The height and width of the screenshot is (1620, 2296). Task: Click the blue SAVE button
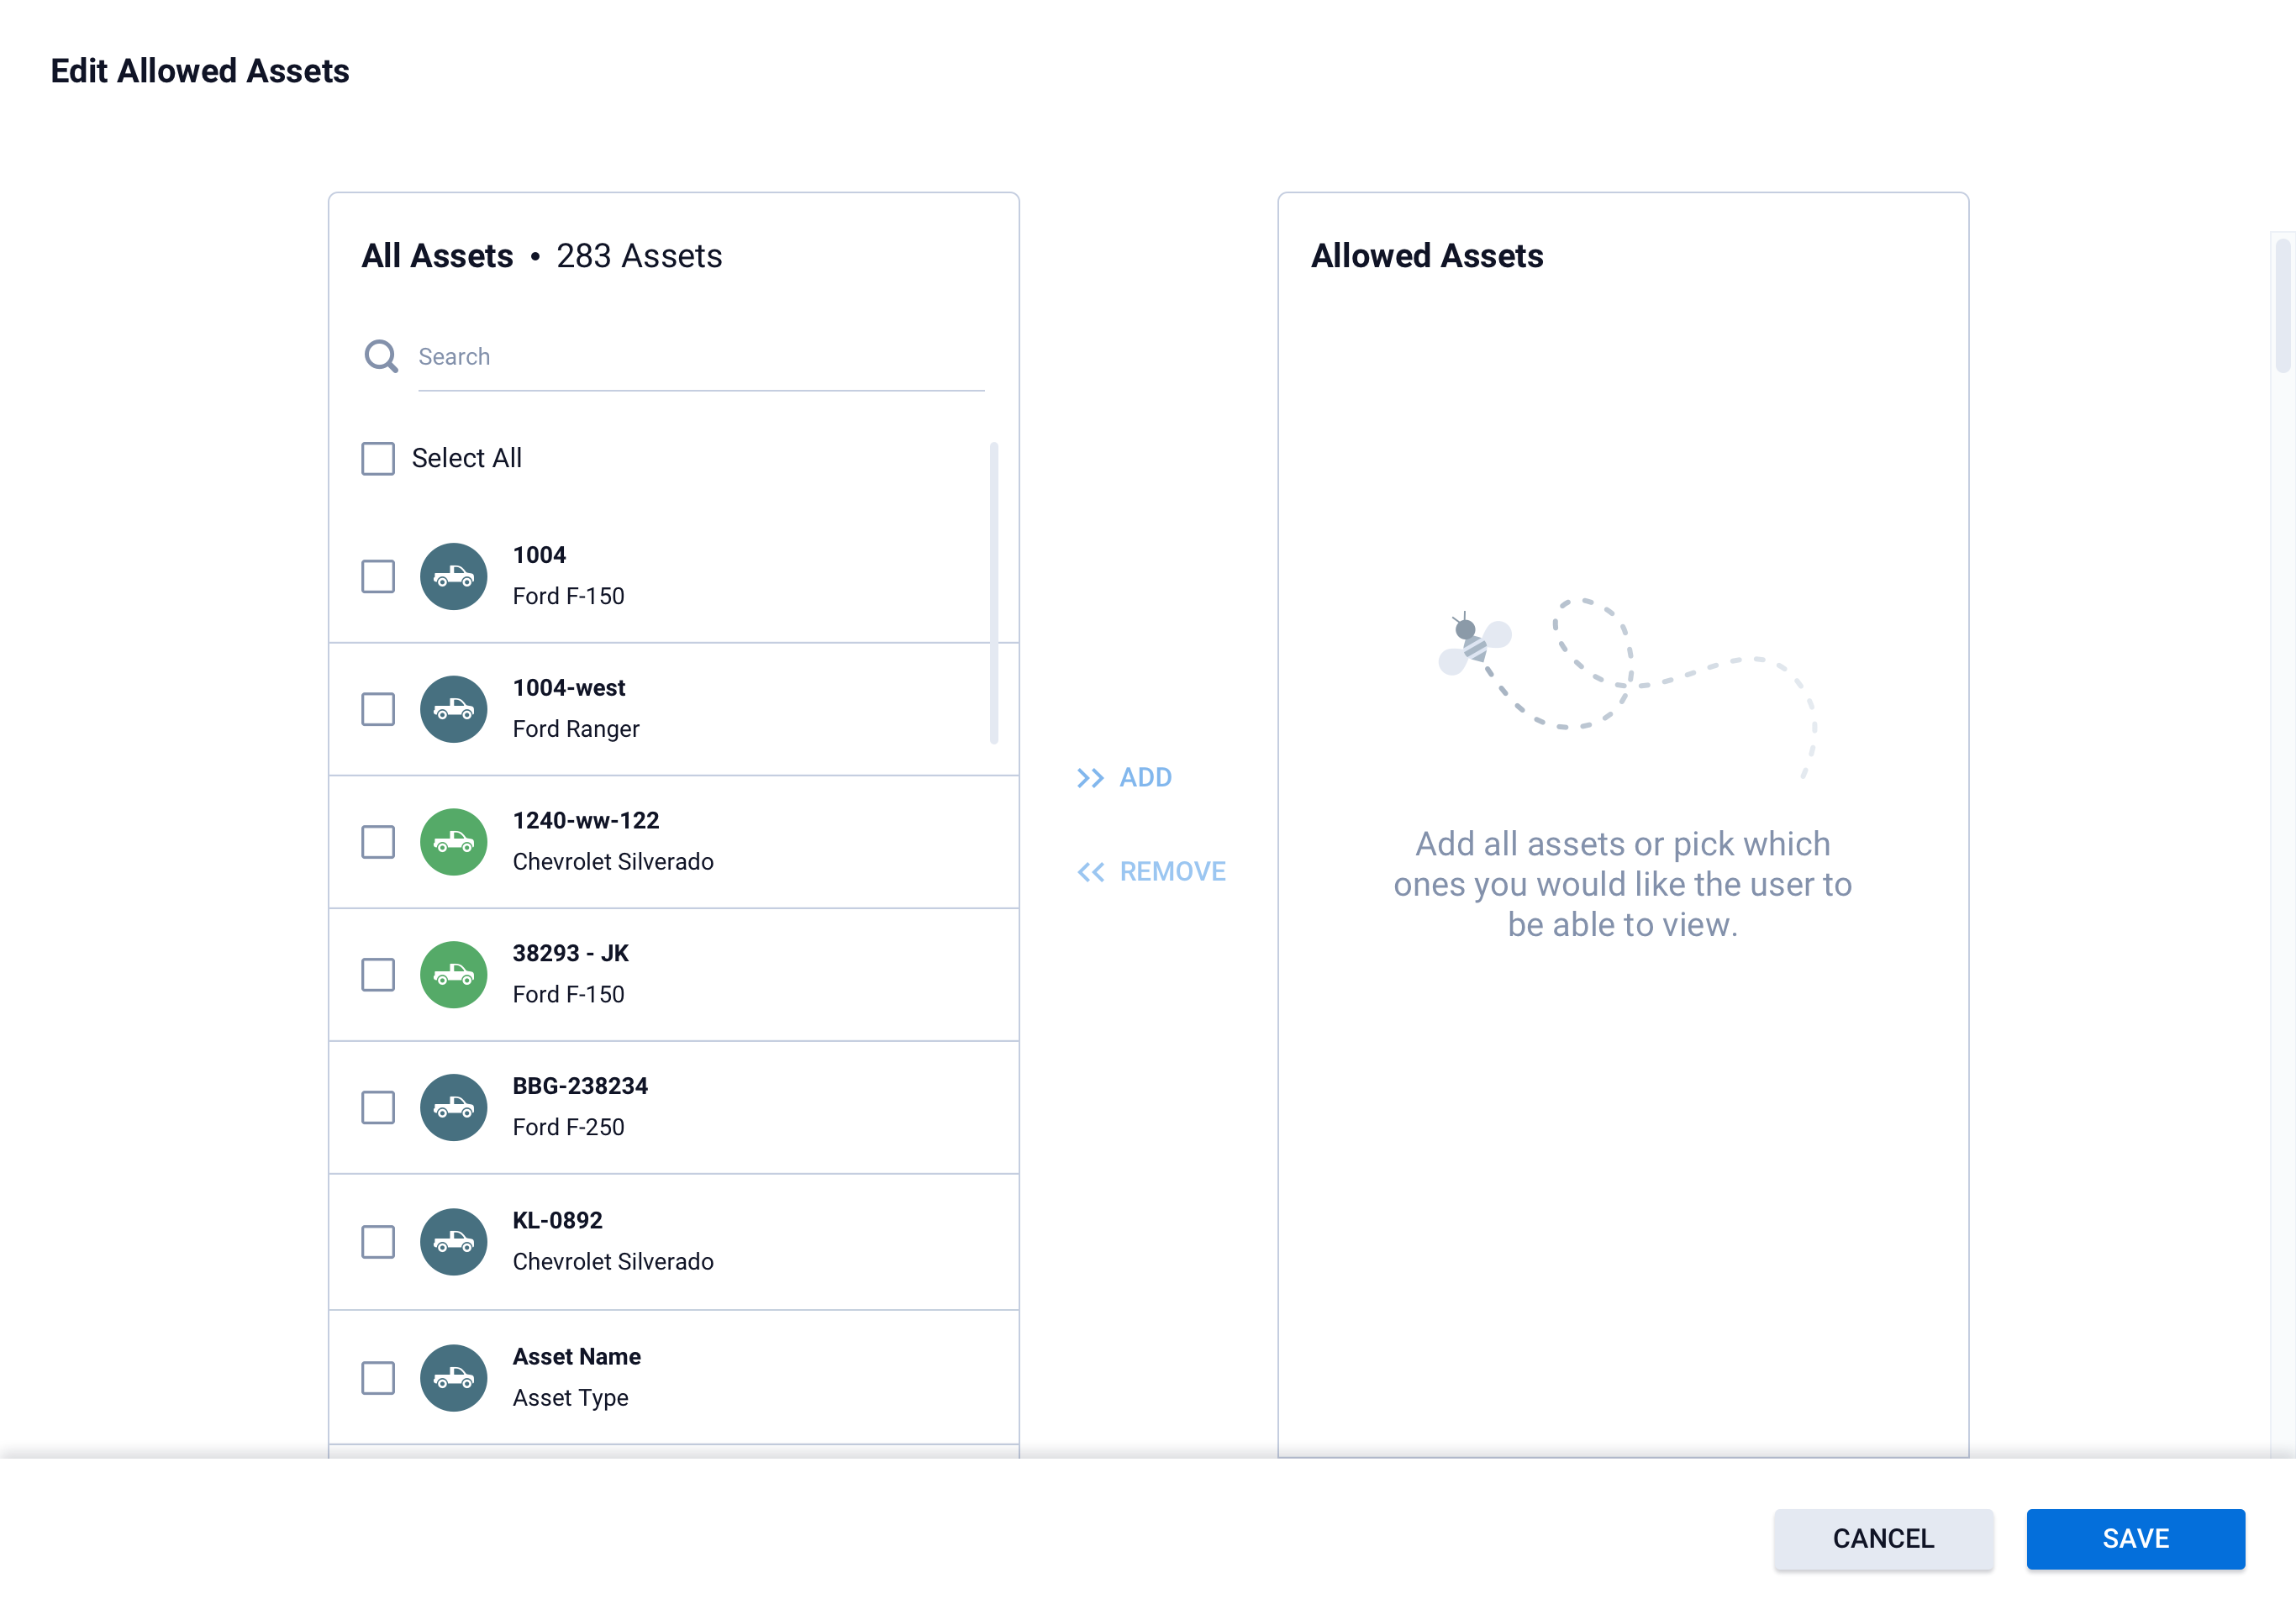point(2135,1538)
